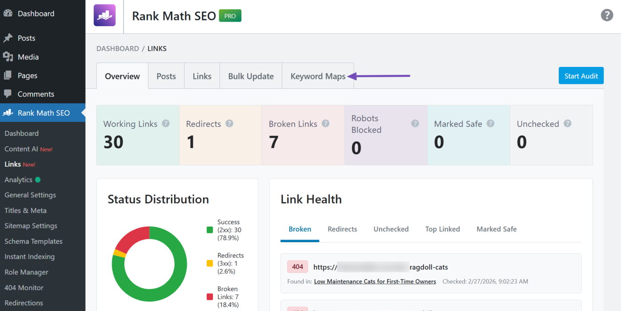Image resolution: width=621 pixels, height=311 pixels.
Task: Open Media in the WordPress sidebar
Action: pos(28,57)
